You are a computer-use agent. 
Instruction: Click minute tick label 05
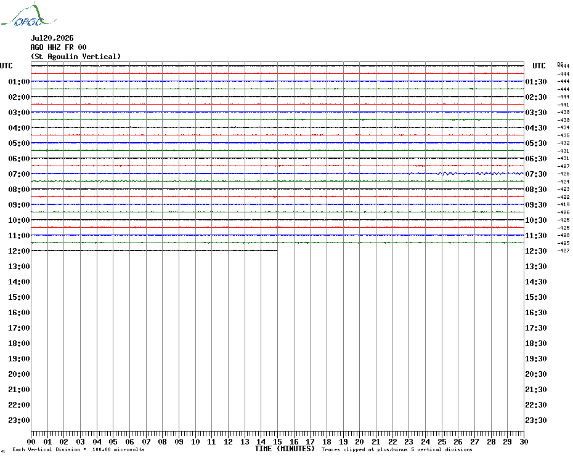pyautogui.click(x=113, y=442)
